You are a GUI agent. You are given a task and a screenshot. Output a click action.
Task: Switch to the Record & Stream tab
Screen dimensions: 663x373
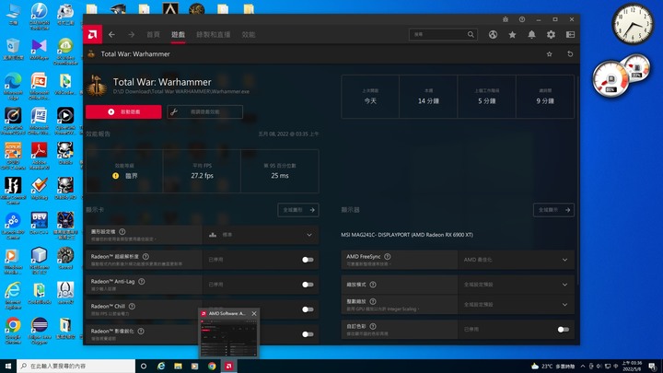point(213,35)
